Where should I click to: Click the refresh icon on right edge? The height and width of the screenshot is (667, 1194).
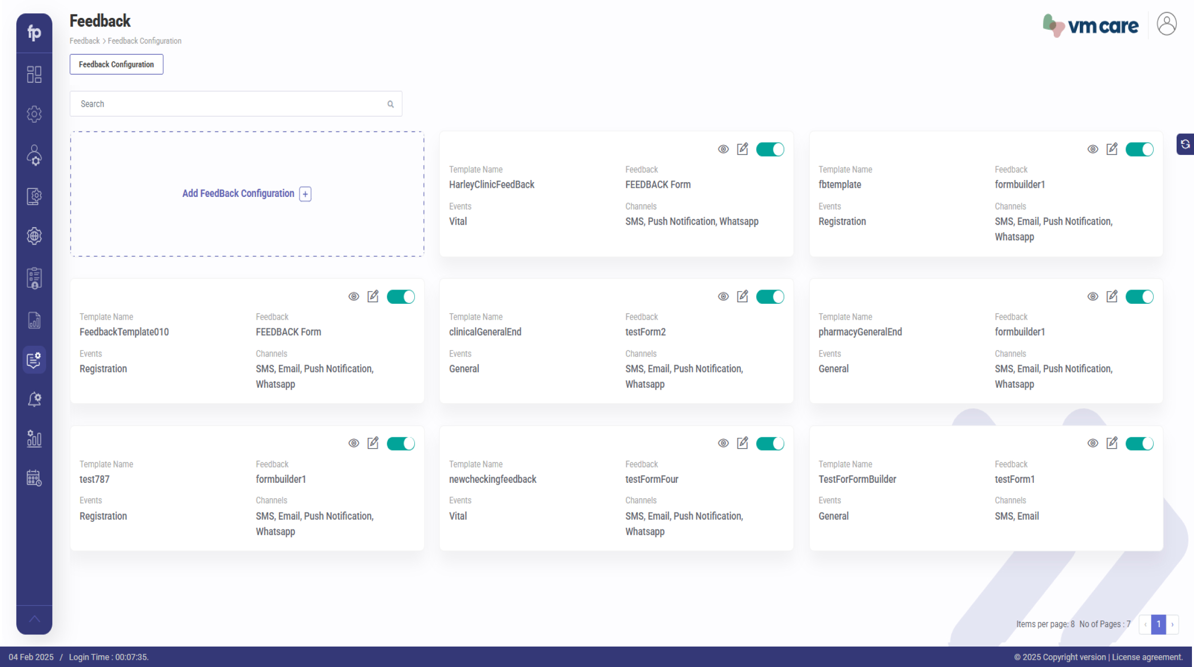[1185, 144]
